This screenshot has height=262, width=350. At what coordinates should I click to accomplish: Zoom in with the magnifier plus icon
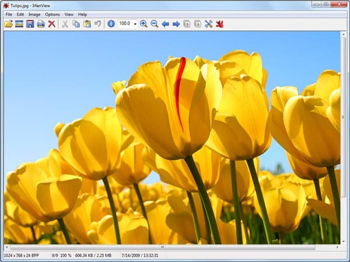coord(143,24)
